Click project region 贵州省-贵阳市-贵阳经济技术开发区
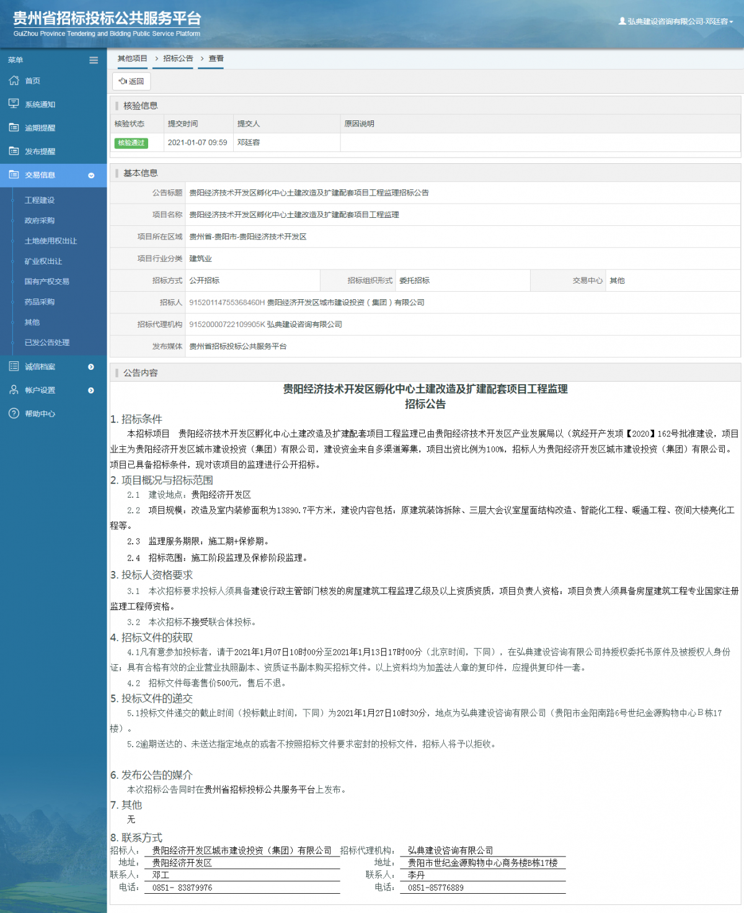This screenshot has height=913, width=744. pos(248,237)
